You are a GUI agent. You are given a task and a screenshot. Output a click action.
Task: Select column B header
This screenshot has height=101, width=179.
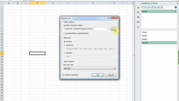18,3
